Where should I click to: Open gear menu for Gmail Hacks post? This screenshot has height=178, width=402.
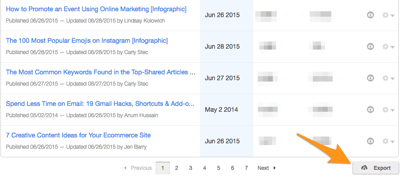point(388,110)
